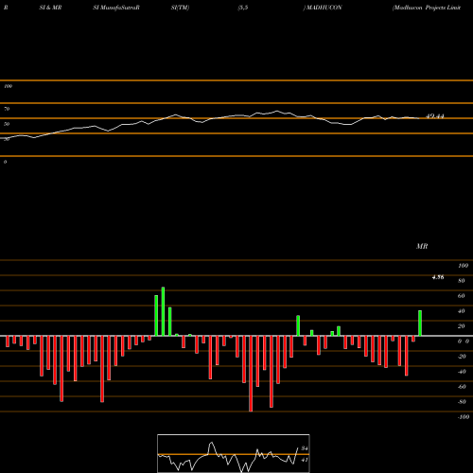Screen dimensions: 473x473
Task: Click the '41' value in mini chart
Action: coord(305,460)
